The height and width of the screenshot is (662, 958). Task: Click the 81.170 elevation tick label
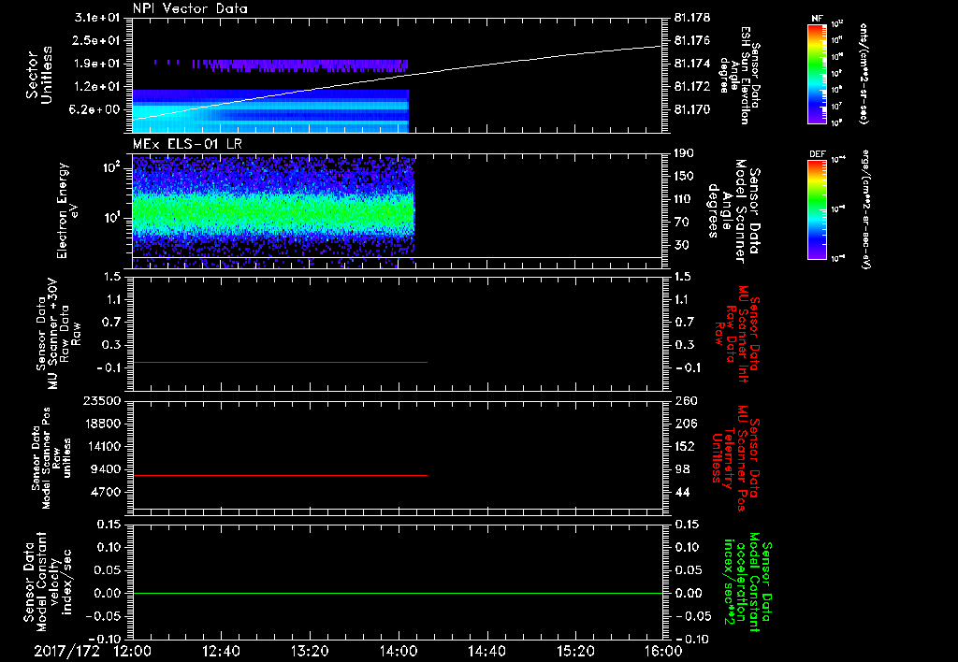click(x=692, y=110)
